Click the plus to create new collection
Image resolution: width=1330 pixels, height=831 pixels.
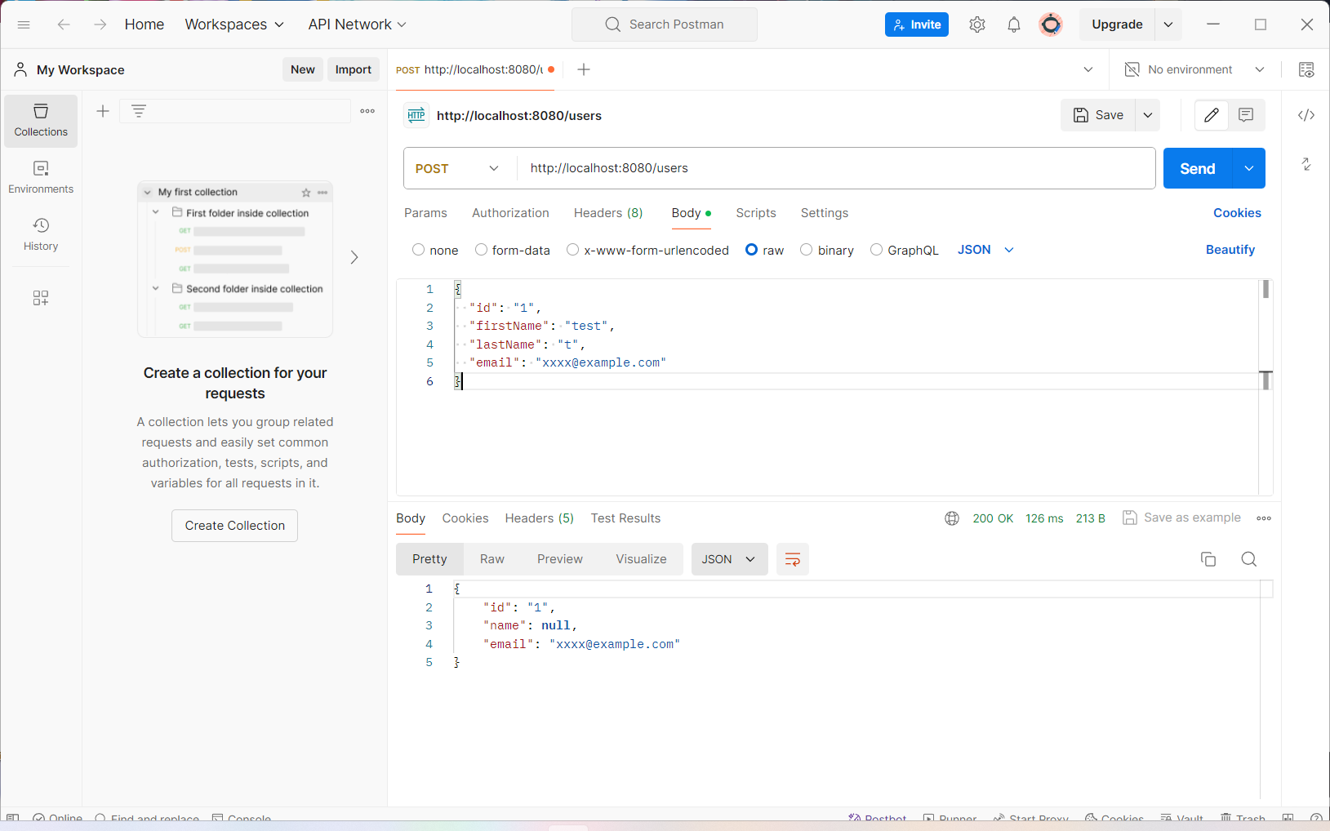tap(103, 111)
